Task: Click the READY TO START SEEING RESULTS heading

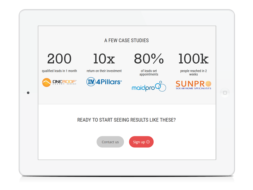Action: point(126,120)
